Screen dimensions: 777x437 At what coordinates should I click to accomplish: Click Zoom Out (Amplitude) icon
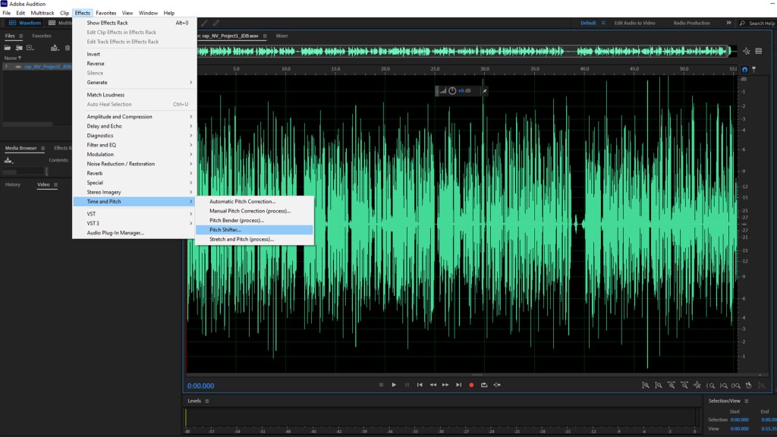pos(659,385)
